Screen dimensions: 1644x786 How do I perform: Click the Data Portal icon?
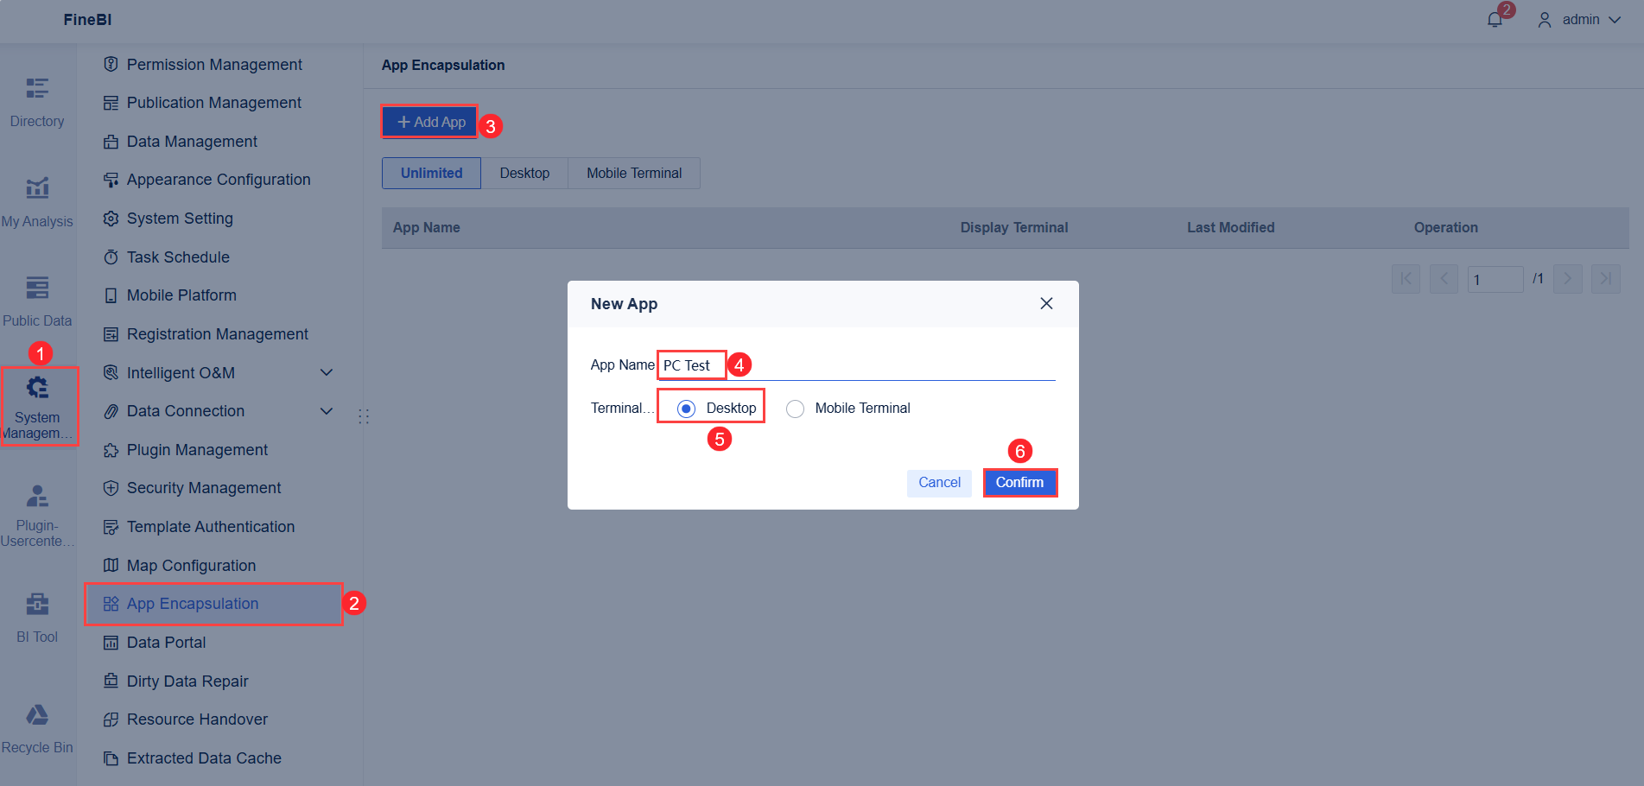click(x=111, y=643)
